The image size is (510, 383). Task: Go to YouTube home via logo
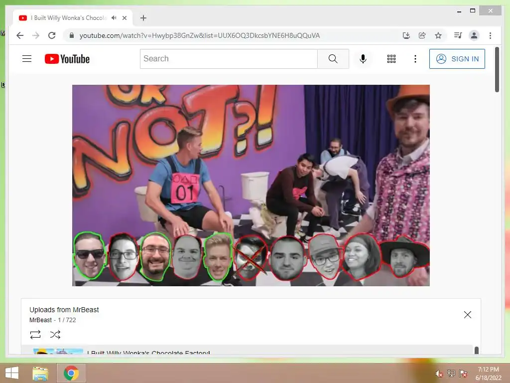click(67, 59)
